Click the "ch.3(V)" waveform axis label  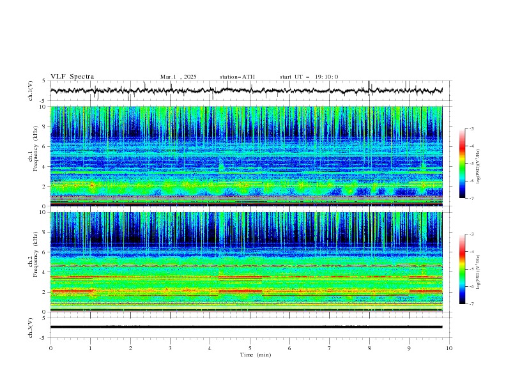click(31, 328)
